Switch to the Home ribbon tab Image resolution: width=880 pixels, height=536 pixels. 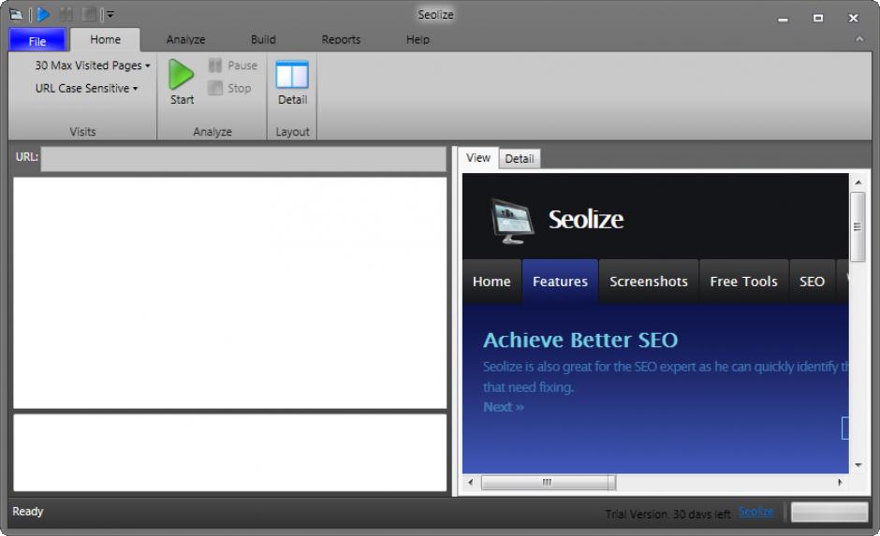(x=105, y=40)
